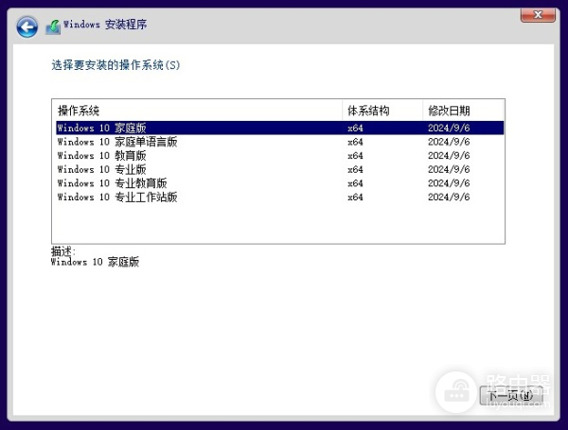Click x64 in the 专业工作站版 row
The height and width of the screenshot is (430, 568).
coord(355,198)
